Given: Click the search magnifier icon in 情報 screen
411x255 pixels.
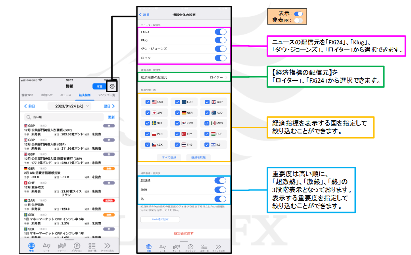Looking at the screenshot, I should coord(29,117).
